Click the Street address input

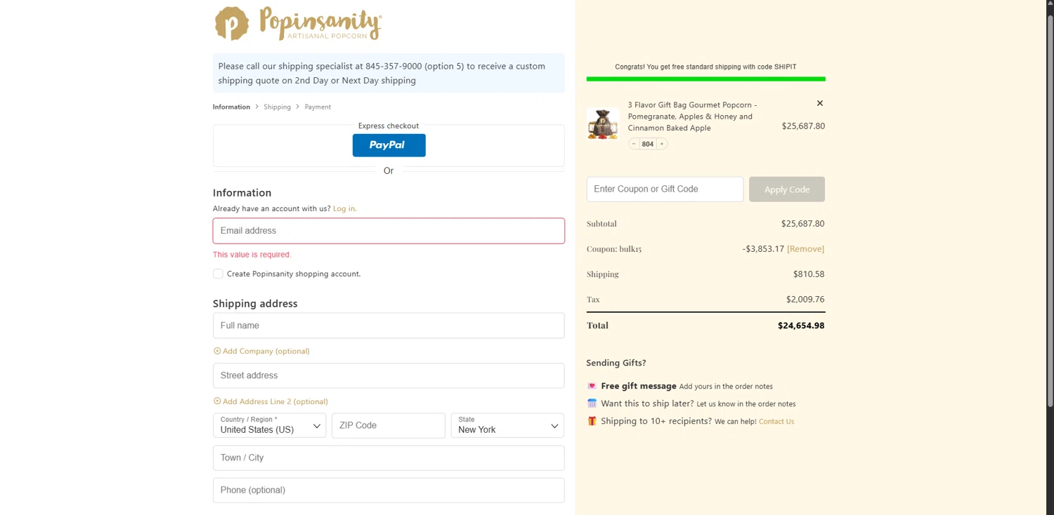pyautogui.click(x=389, y=375)
